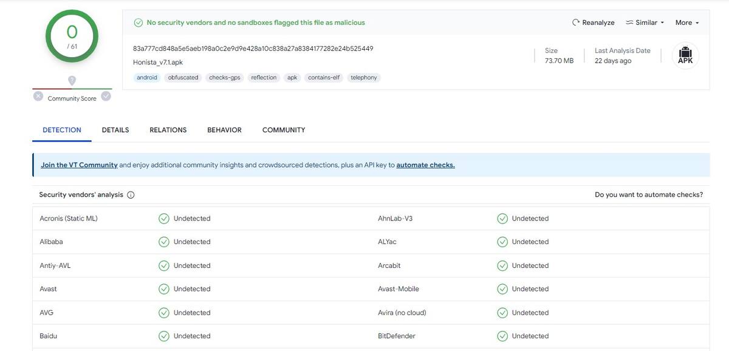Screen dimensions: 729x351
Task: Click the green checkmark next to Acronis result
Action: coord(163,219)
